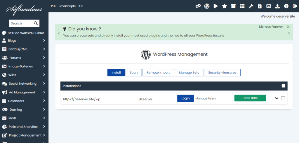Click Social Networking chat bubbles icon
Viewport: 299px width, 143px height.
coord(4,83)
